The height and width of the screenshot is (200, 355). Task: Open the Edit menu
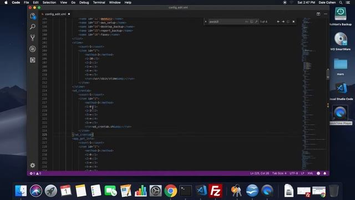click(35, 2)
